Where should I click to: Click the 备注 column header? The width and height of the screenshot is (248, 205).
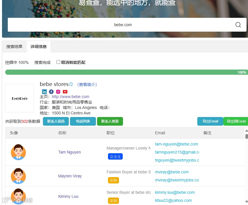[207, 133]
